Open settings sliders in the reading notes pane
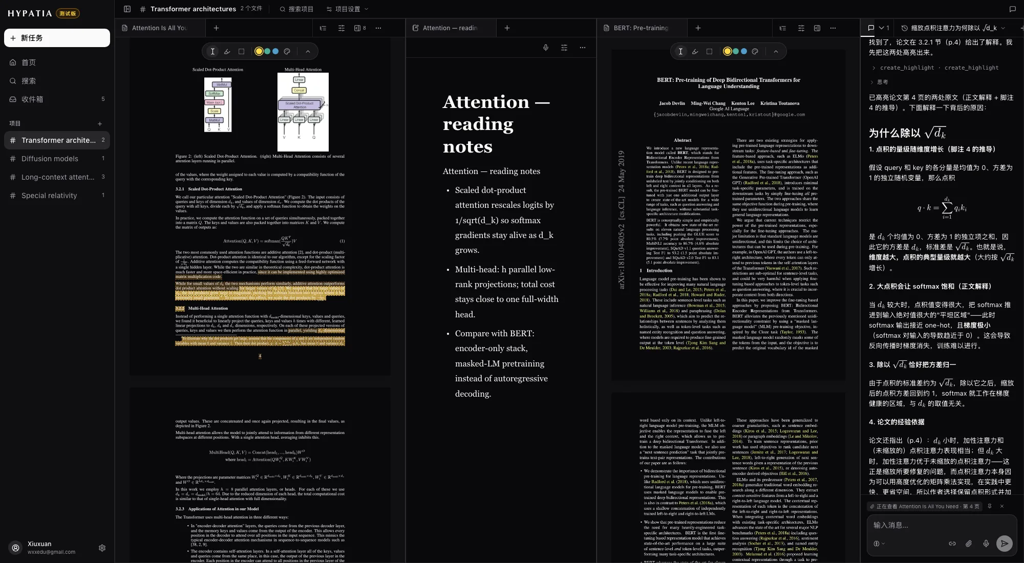Viewport: 1024px width, 563px height. [564, 48]
